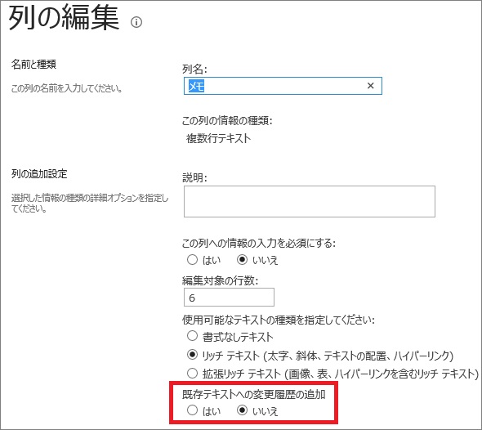This screenshot has height=430, width=482.
Task: Click the 名前と種類 section heading
Action: (33, 65)
